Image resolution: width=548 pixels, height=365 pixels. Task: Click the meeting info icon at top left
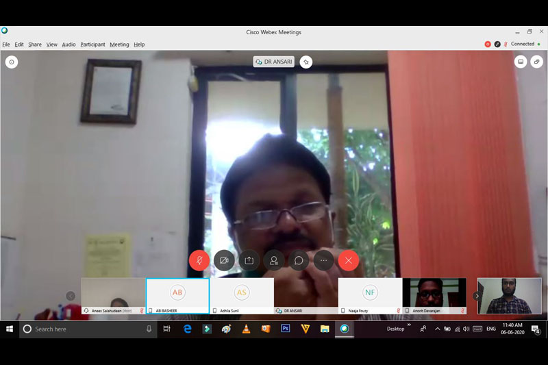pyautogui.click(x=12, y=62)
